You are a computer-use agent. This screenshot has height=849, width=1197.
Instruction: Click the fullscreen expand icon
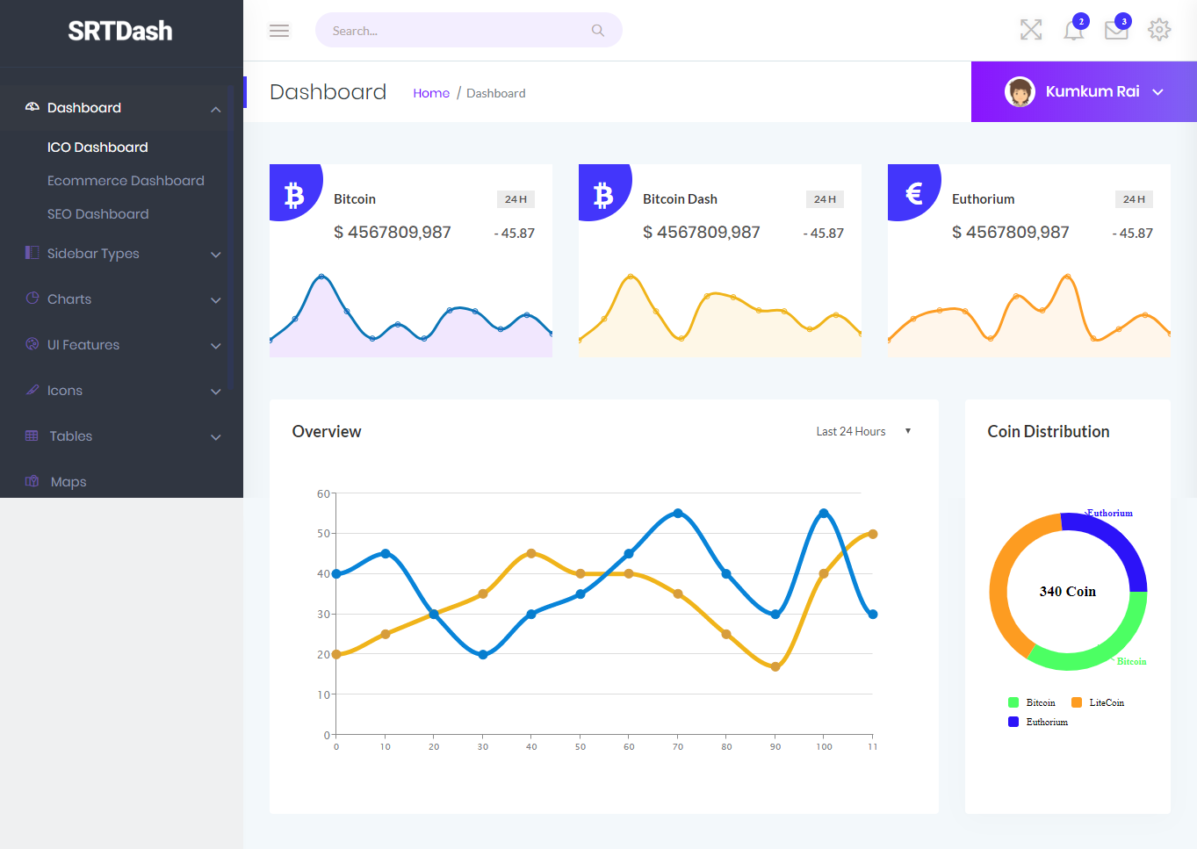[1031, 30]
